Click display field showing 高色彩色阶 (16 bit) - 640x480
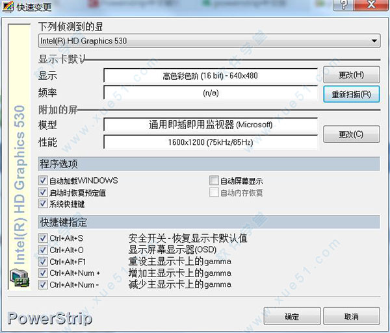Screen dimensions: 390x333 click(x=211, y=75)
